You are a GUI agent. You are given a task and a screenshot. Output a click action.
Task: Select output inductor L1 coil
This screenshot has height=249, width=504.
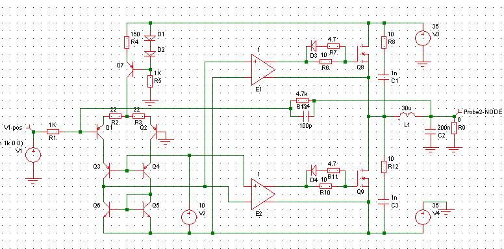(408, 115)
